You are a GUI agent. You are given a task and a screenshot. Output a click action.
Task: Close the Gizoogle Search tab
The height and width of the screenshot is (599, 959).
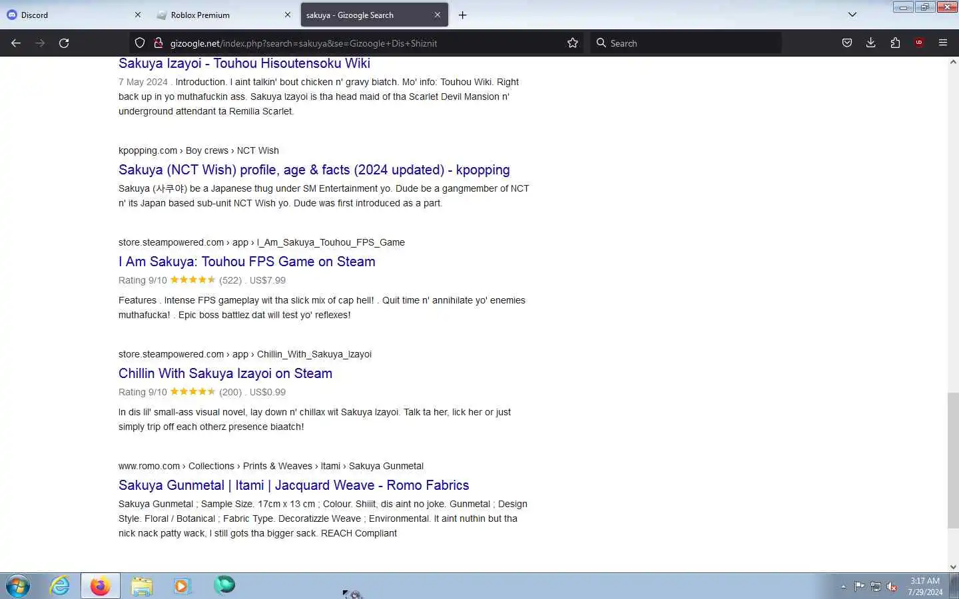[438, 15]
